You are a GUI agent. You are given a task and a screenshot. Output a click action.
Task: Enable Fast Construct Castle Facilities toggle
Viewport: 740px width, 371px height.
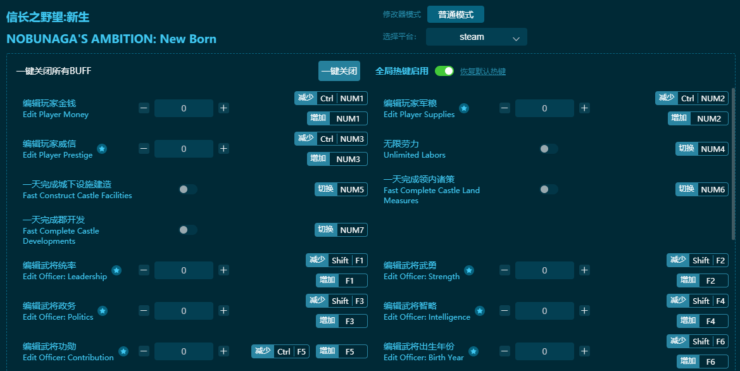point(188,189)
